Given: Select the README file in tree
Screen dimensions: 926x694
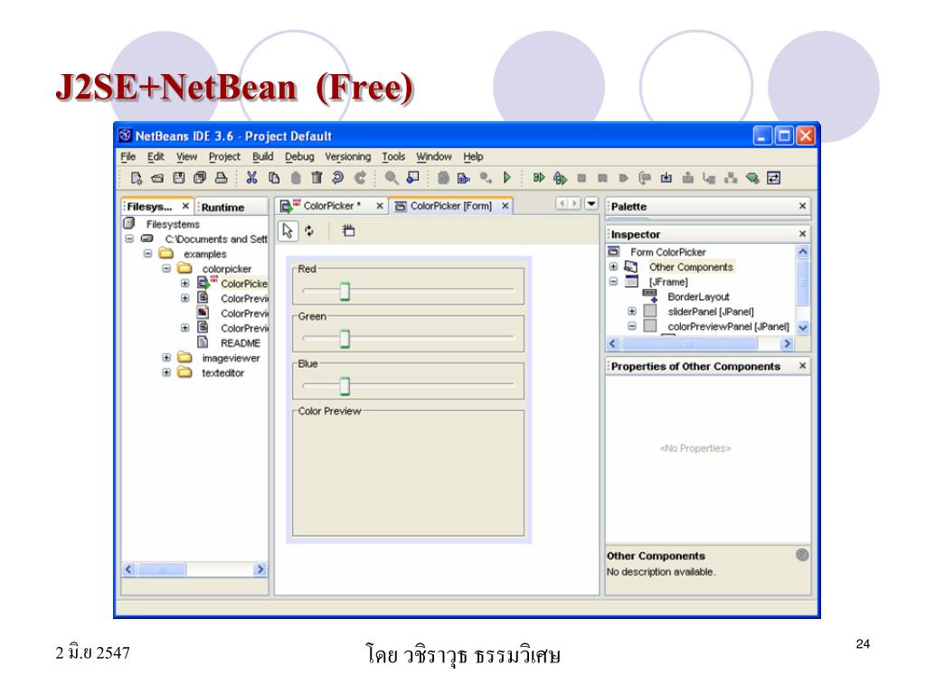Looking at the screenshot, I should click(x=241, y=342).
